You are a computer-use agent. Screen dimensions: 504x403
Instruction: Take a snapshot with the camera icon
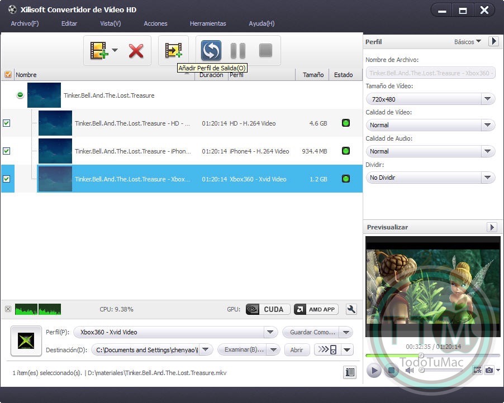tap(489, 370)
